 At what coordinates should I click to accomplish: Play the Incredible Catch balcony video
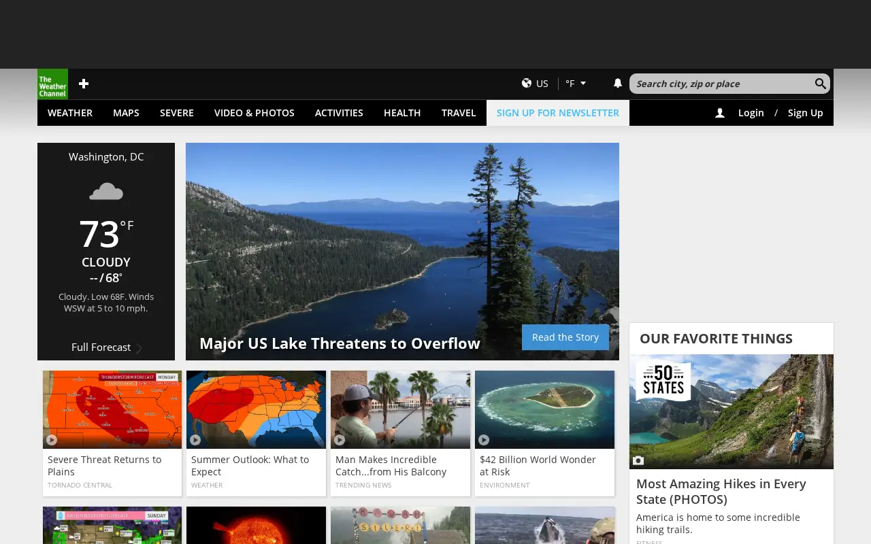click(340, 440)
